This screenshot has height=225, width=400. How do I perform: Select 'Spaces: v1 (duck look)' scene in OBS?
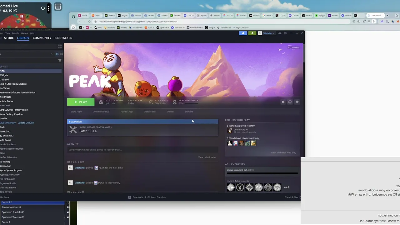13,212
